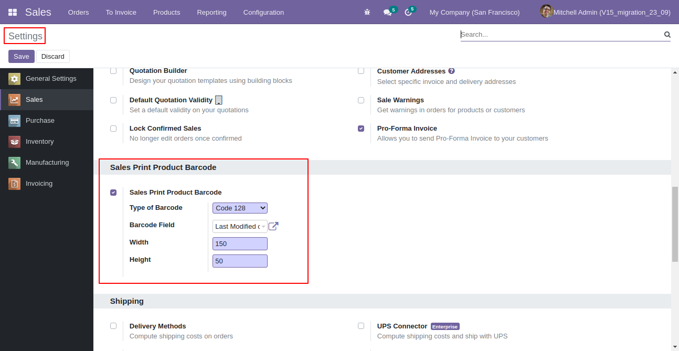Open the activities clock icon
679x351 pixels.
[408, 12]
